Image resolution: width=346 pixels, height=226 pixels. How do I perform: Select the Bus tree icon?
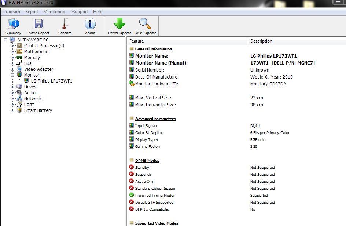(x=19, y=63)
